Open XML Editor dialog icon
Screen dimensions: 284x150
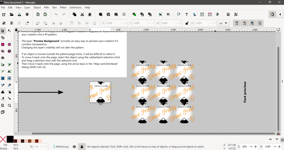202,14
